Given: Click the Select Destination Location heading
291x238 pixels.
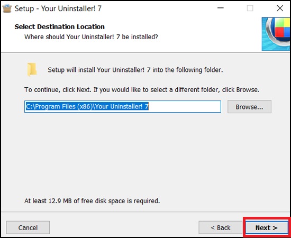Looking at the screenshot, I should point(60,27).
